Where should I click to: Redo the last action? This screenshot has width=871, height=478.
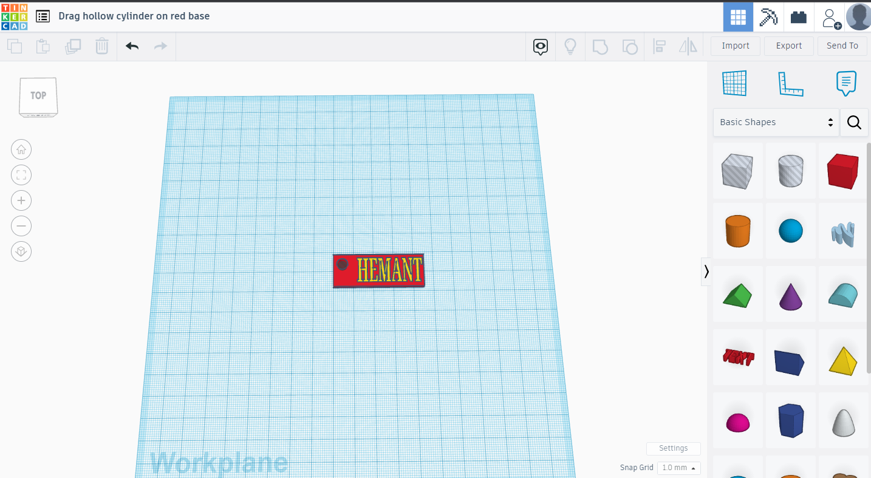click(160, 46)
